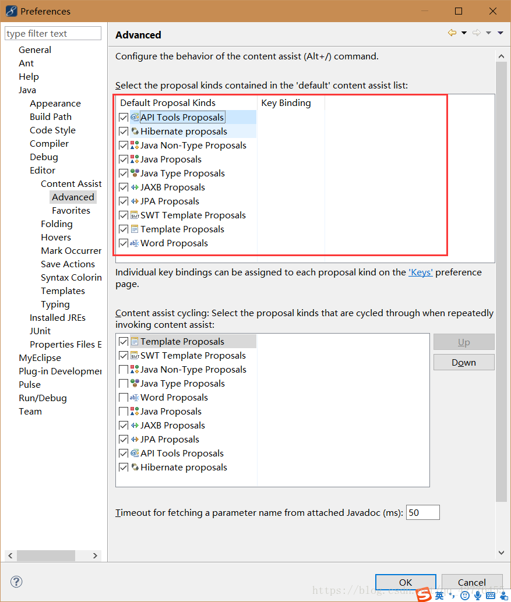511x602 pixels.
Task: Click the Sogou input method tray icon
Action: [x=424, y=594]
